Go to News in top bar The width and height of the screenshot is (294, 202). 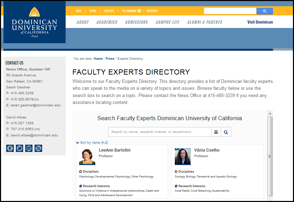point(78,11)
